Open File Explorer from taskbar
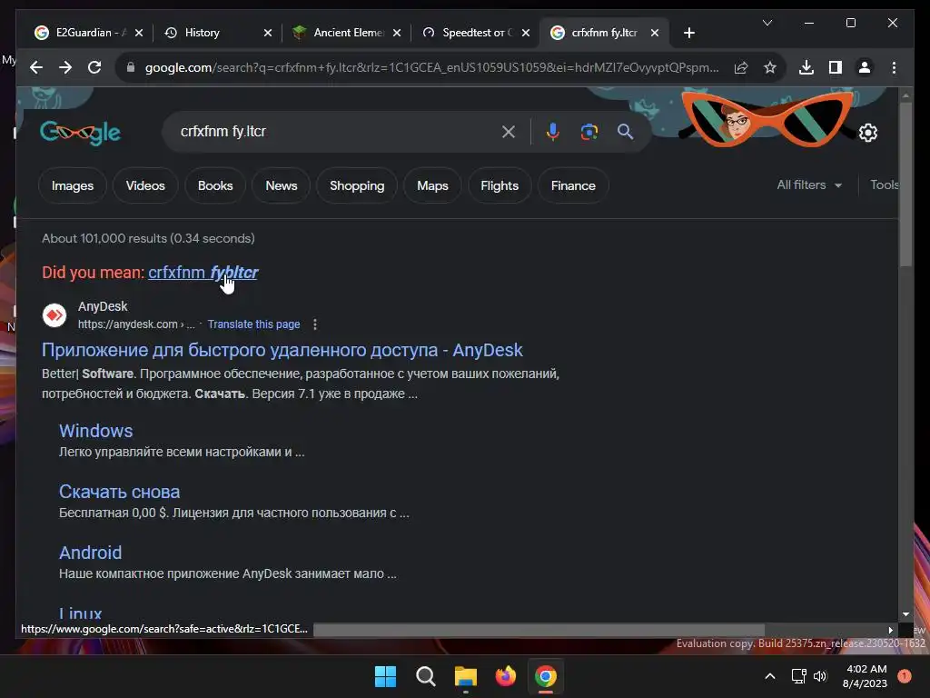Screen dimensions: 930x698 [x=466, y=676]
